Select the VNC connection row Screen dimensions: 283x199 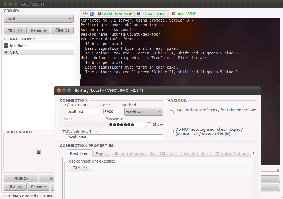point(38,52)
